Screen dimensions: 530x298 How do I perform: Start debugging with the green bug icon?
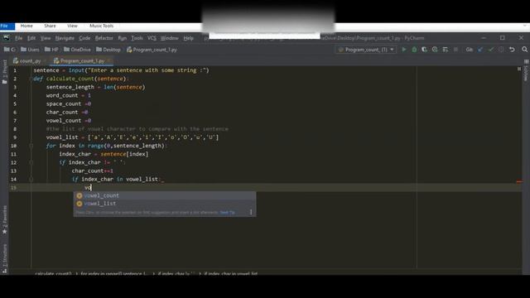click(414, 50)
